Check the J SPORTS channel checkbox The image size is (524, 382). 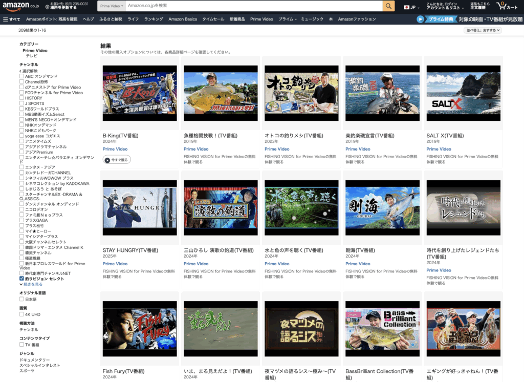point(21,103)
